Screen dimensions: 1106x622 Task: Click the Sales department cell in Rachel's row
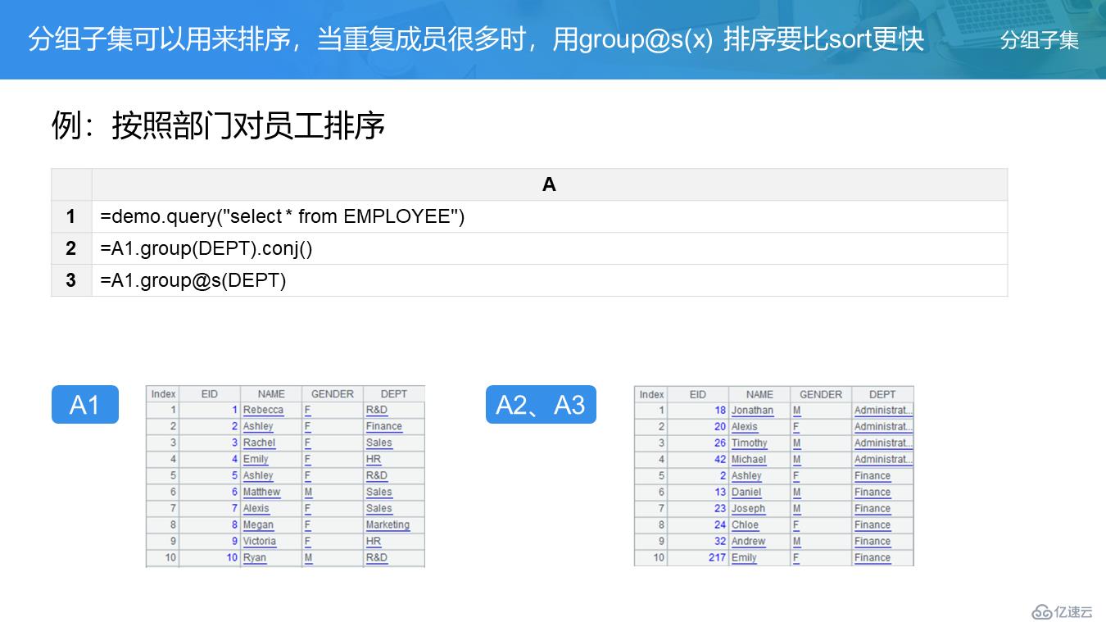tap(394, 443)
